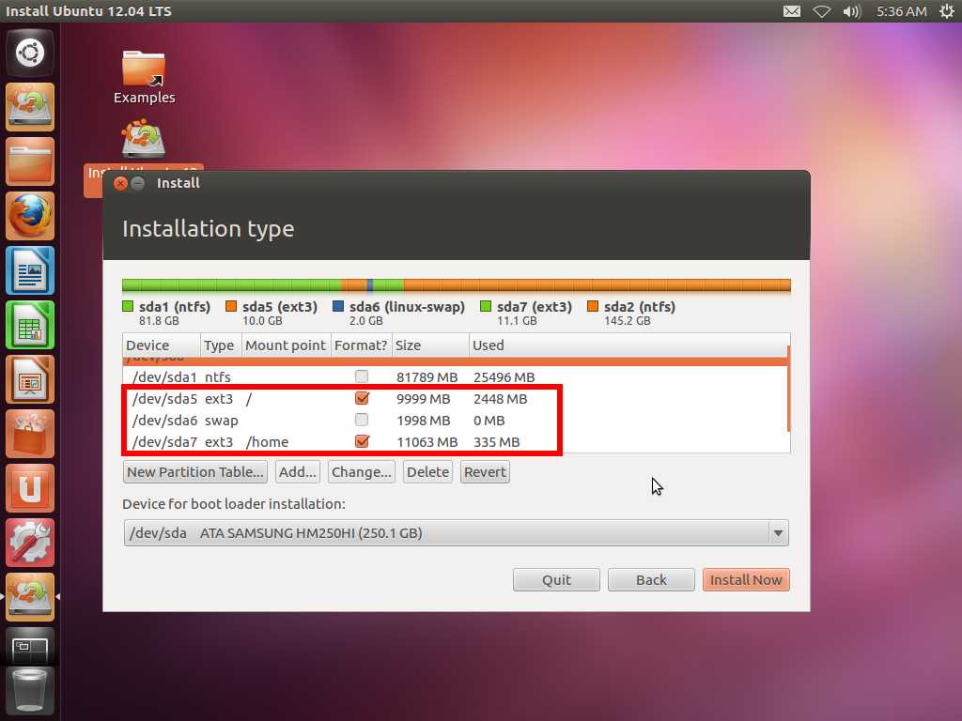Open the Trash
962x721 pixels.
[x=30, y=693]
